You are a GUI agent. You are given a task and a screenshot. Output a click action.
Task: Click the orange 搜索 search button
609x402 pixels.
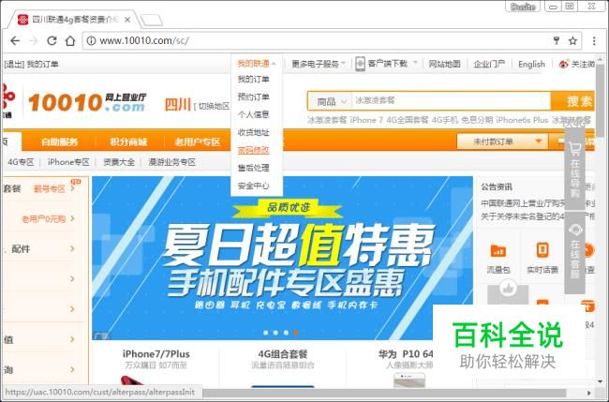click(x=572, y=101)
